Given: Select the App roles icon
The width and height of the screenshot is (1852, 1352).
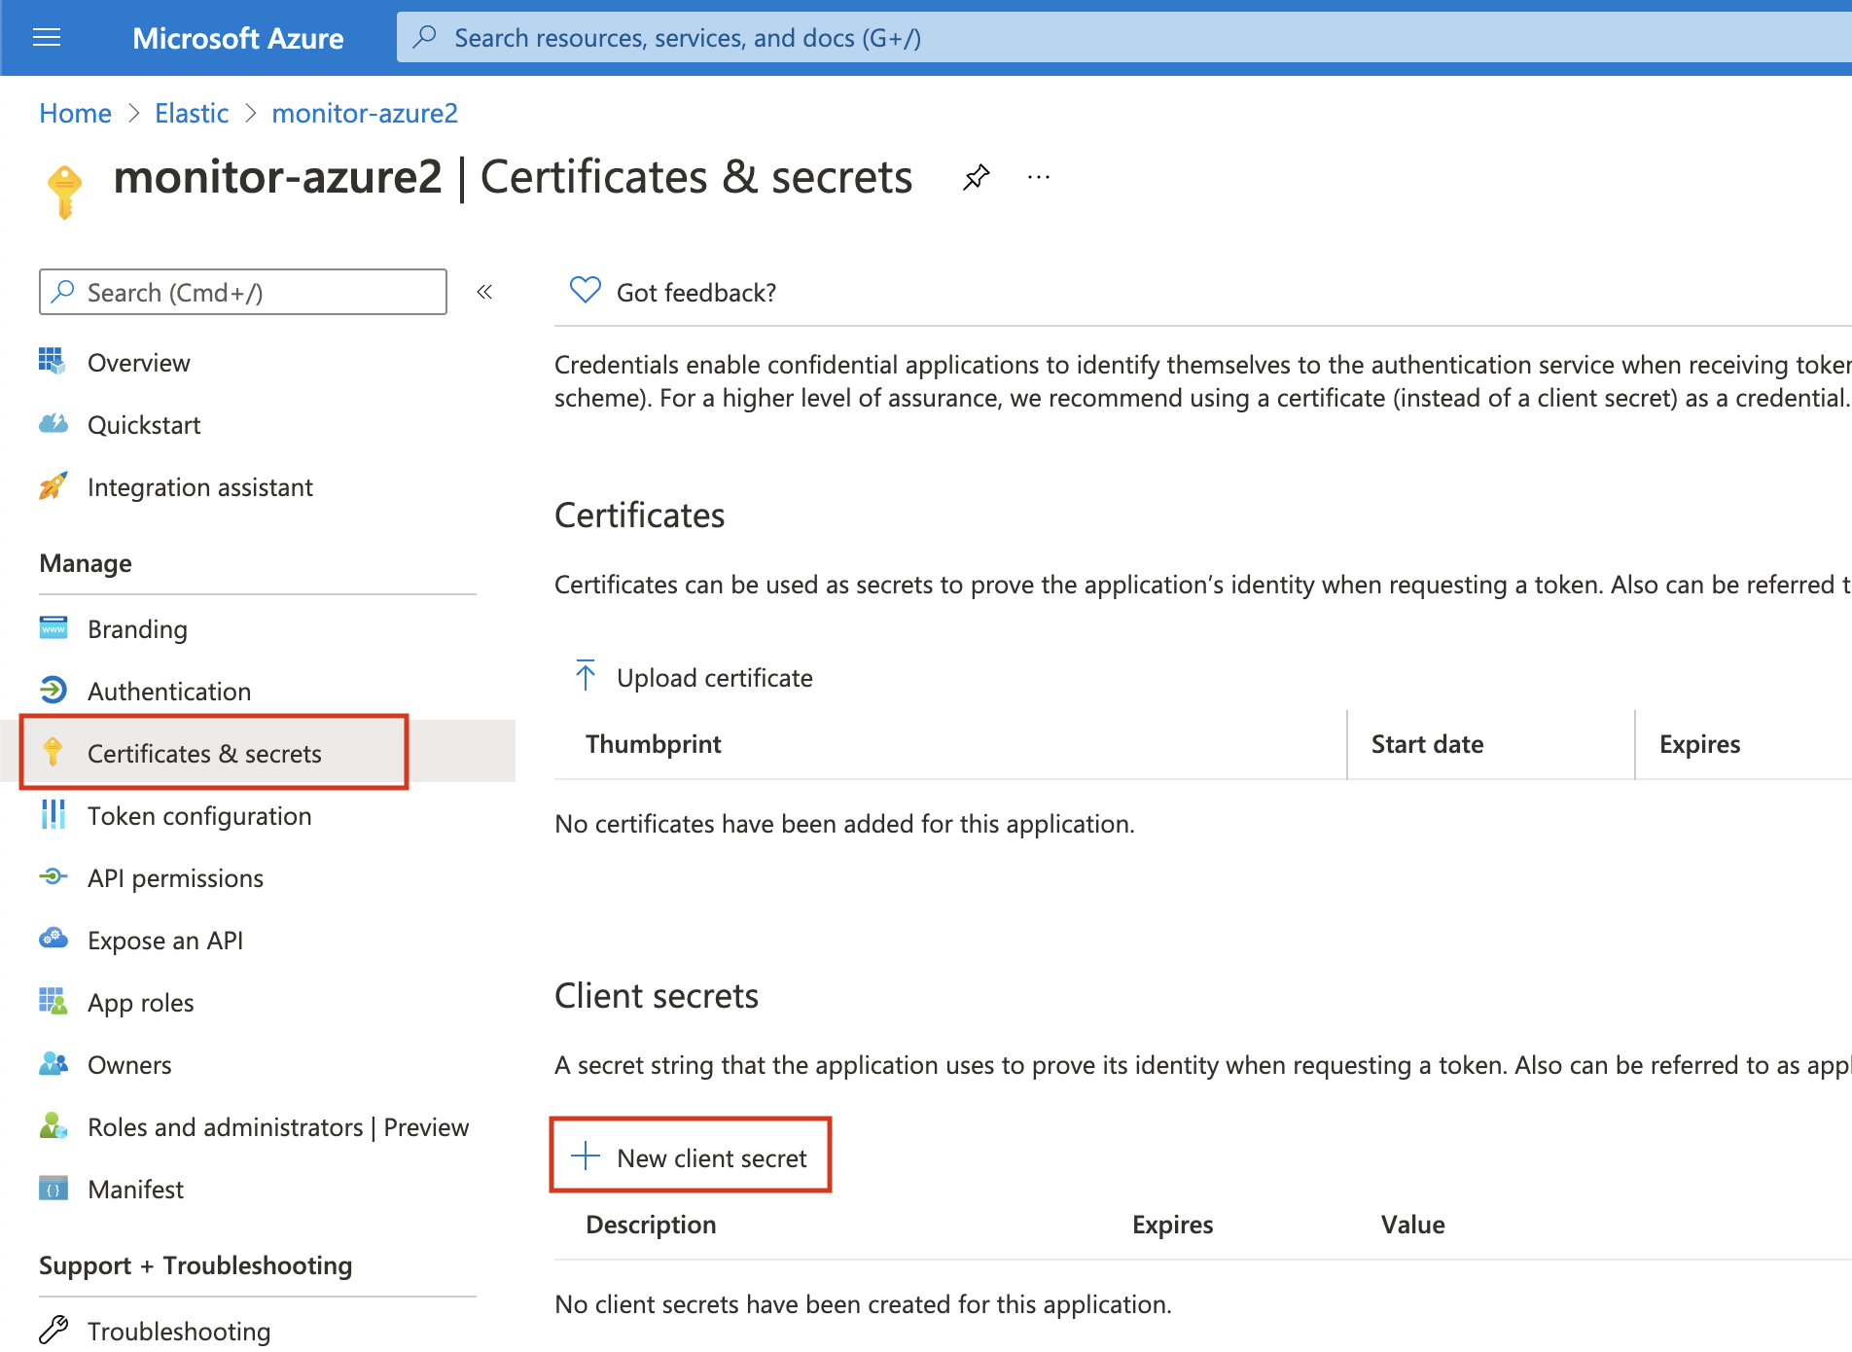Looking at the screenshot, I should click(53, 1002).
